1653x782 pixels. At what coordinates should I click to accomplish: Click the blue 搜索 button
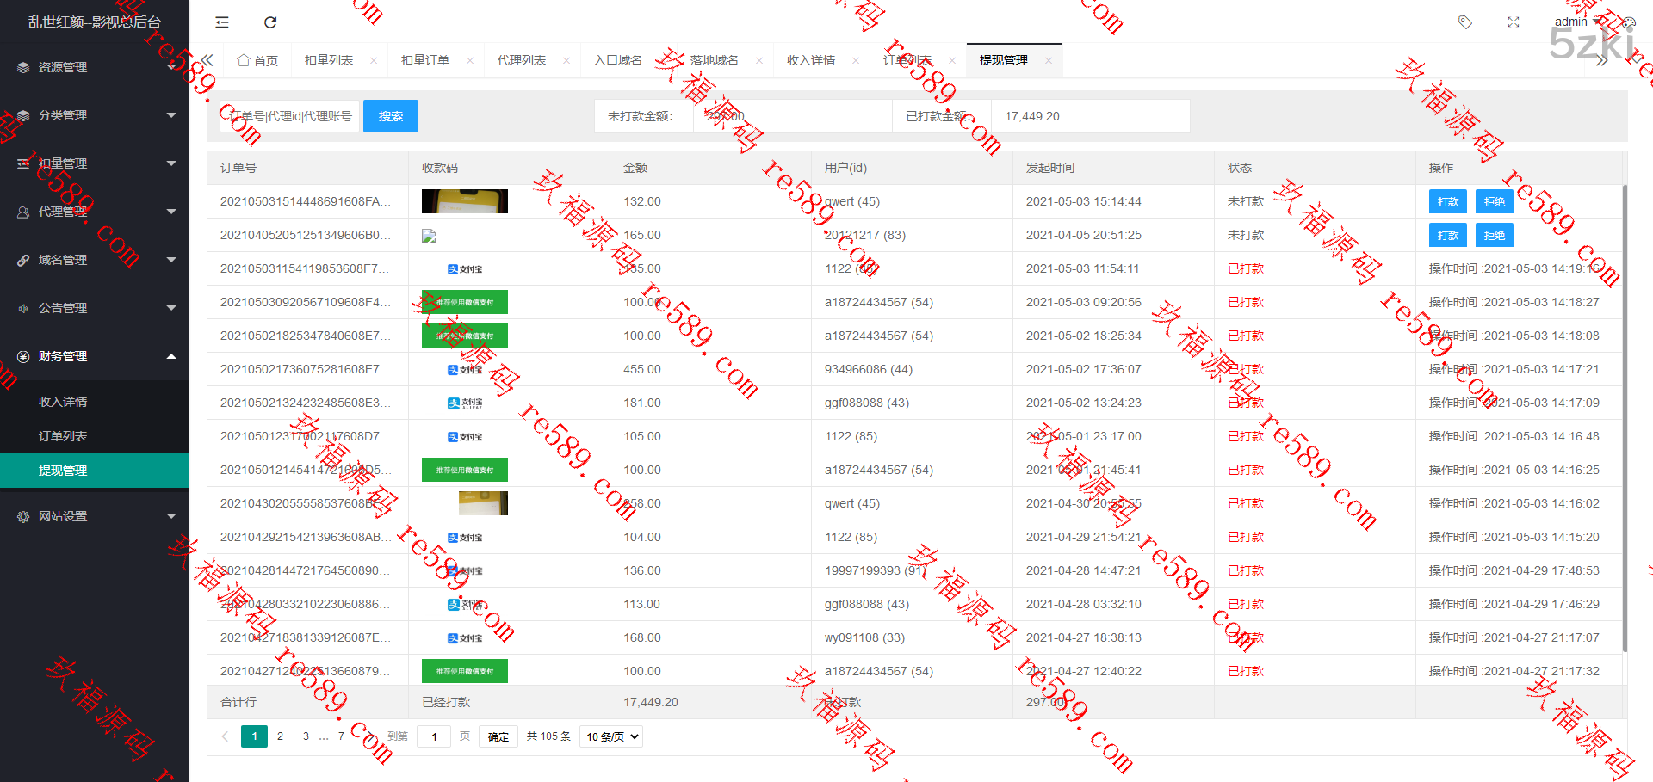click(x=391, y=116)
